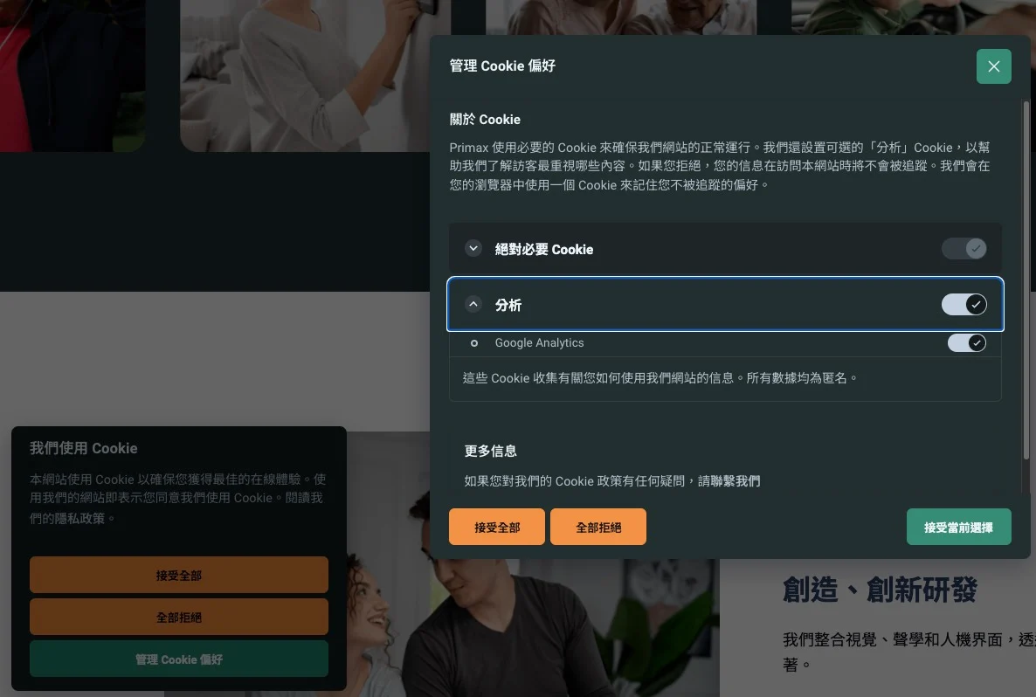1036x697 pixels.
Task: Click the cookie dialog's vertical scrollbar
Action: click(x=1026, y=279)
